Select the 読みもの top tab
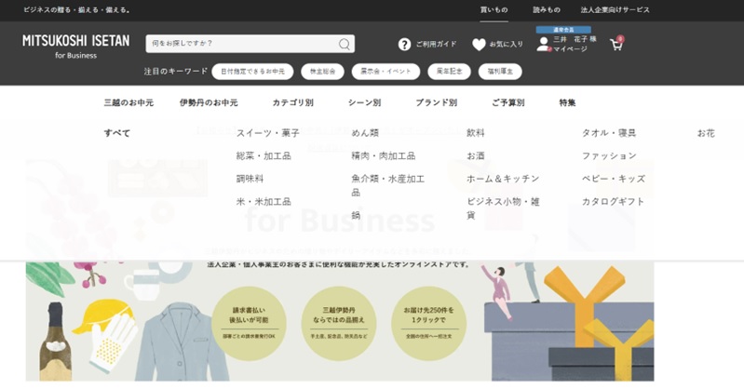The width and height of the screenshot is (744, 389). 547,9
